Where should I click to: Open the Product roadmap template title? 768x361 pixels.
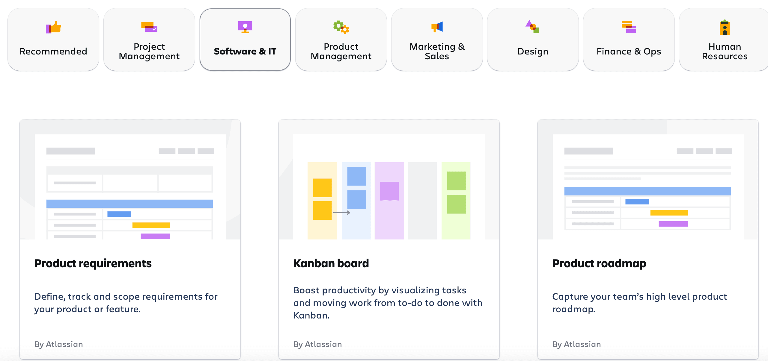[599, 263]
